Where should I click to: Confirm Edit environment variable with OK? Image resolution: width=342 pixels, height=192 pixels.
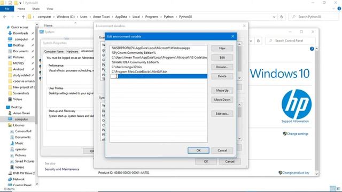pos(198,150)
